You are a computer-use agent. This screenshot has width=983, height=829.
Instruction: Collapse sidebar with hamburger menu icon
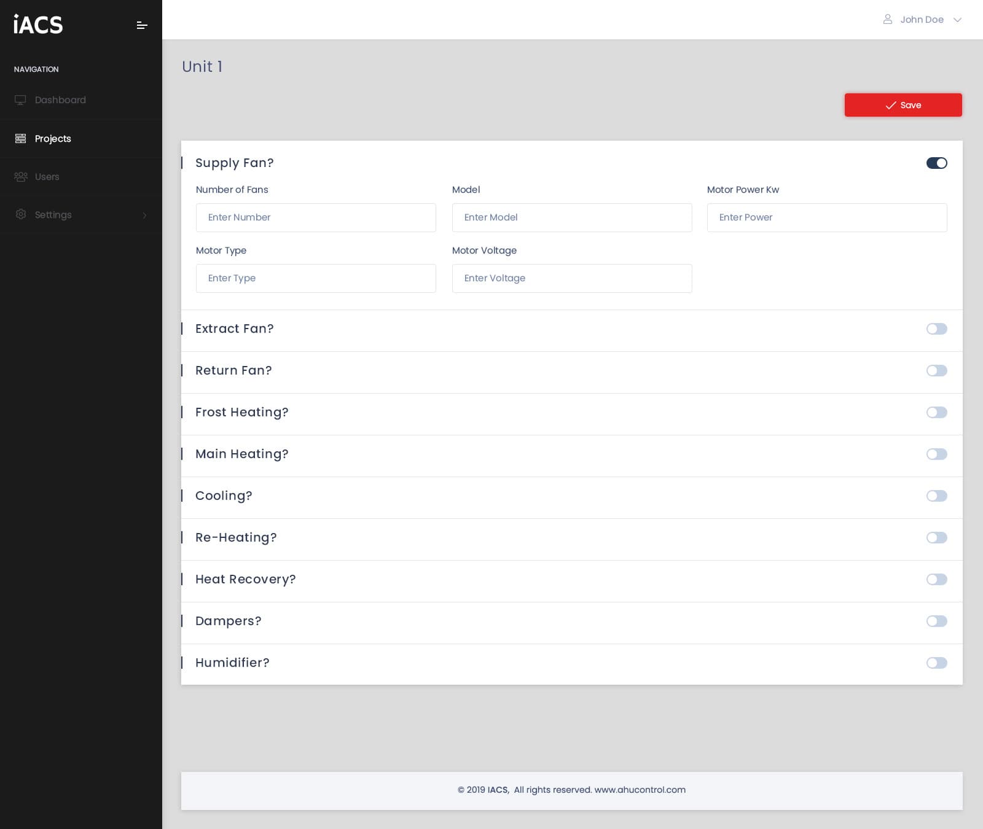point(142,25)
